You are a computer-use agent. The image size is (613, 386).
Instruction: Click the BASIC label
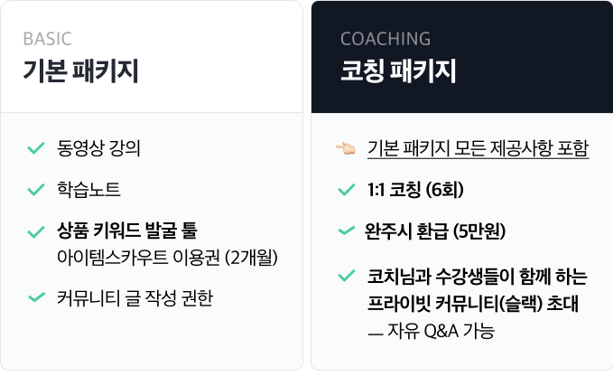point(47,39)
